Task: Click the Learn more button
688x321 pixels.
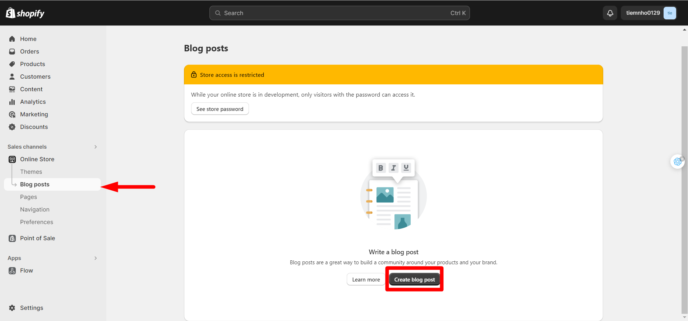Action: [x=366, y=279]
